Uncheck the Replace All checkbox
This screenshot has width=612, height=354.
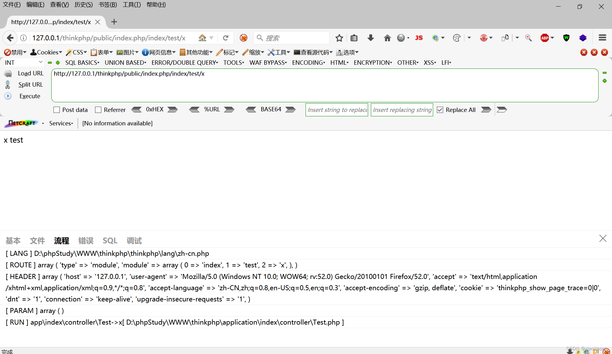click(x=440, y=110)
